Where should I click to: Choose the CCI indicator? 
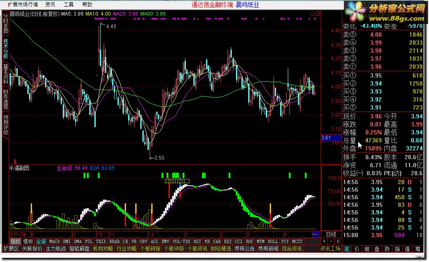click(x=239, y=241)
